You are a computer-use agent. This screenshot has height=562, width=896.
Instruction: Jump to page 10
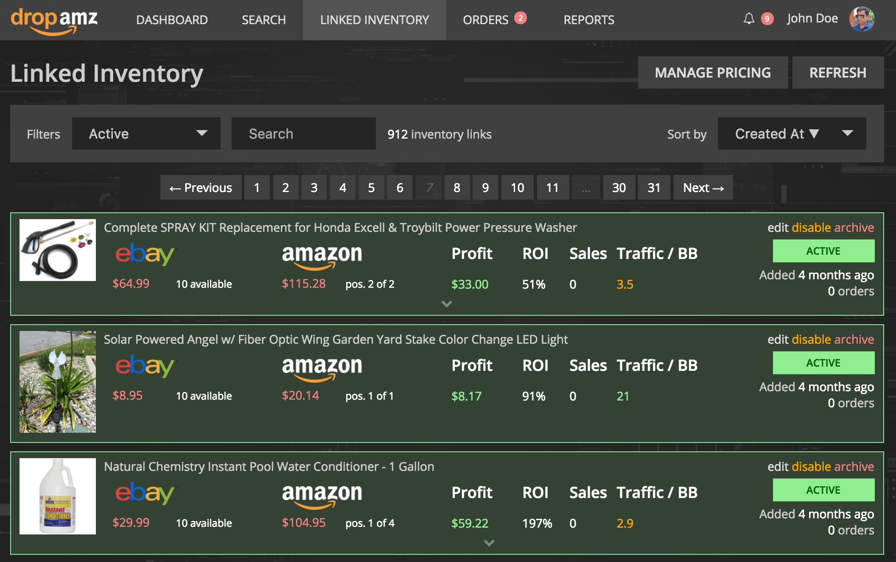tap(518, 187)
